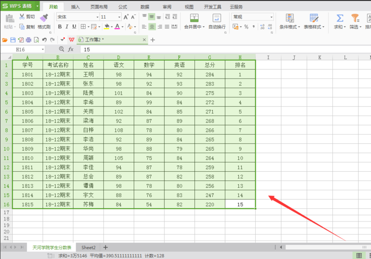
Task: Click the Undo arrow icon
Action: [44, 40]
